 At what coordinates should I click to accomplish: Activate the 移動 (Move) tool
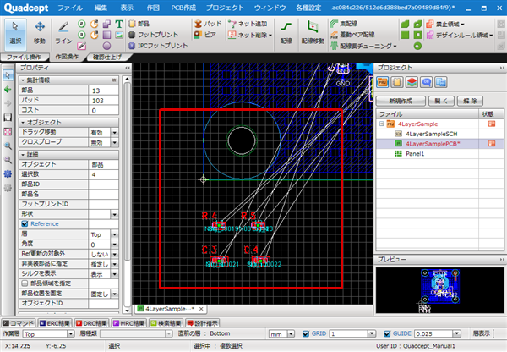click(x=40, y=34)
